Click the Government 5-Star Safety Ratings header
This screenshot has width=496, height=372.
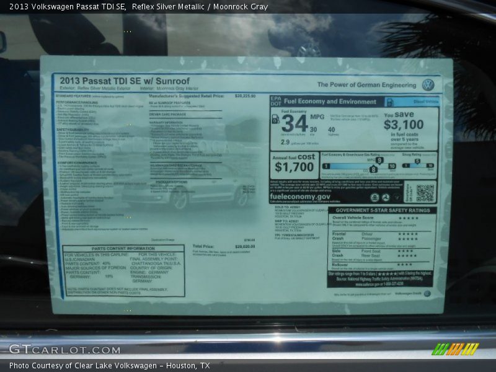coord(383,210)
